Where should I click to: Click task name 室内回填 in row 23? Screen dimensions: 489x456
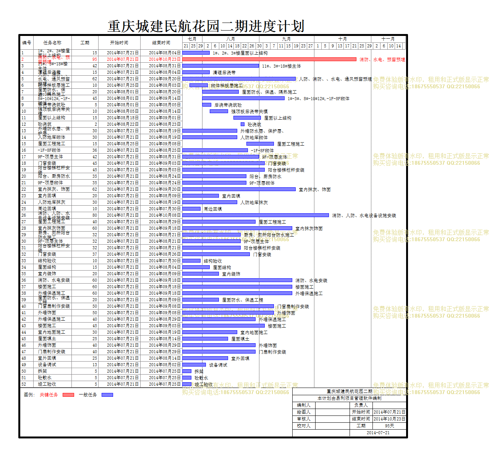point(47,196)
